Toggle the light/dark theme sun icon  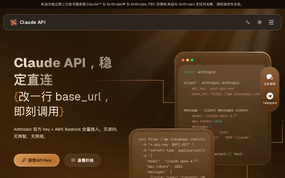260,22
